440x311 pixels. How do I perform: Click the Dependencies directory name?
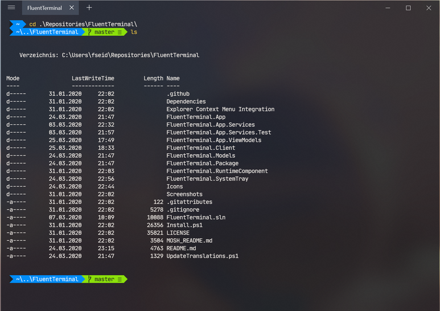pos(186,101)
